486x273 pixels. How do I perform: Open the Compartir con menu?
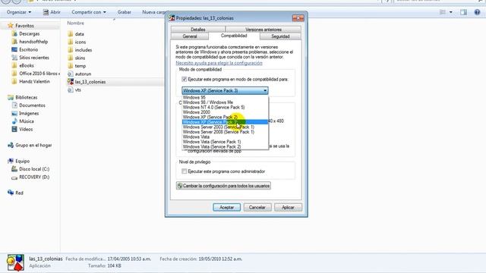point(89,12)
